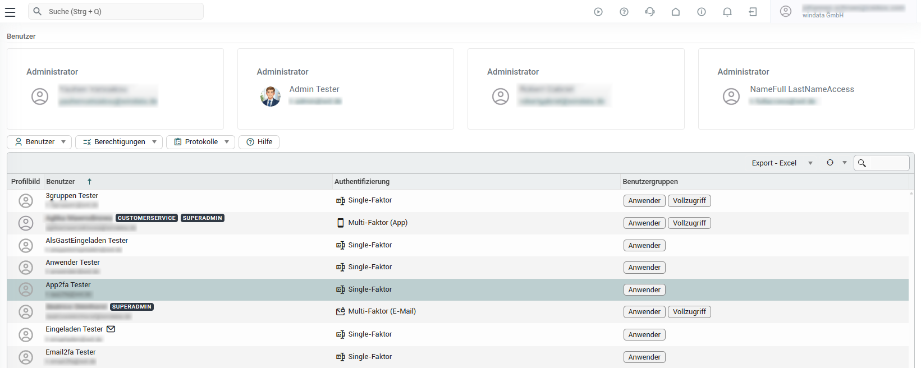Click the question mark help icon in header
The height and width of the screenshot is (368, 921).
[624, 12]
